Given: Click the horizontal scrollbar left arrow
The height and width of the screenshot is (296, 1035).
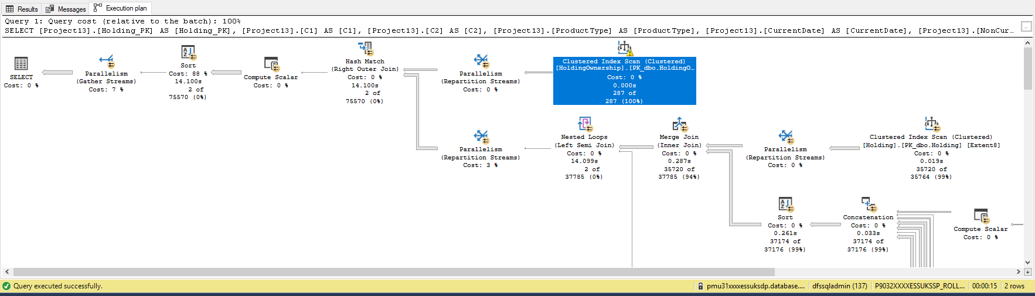Looking at the screenshot, I should (x=7, y=272).
